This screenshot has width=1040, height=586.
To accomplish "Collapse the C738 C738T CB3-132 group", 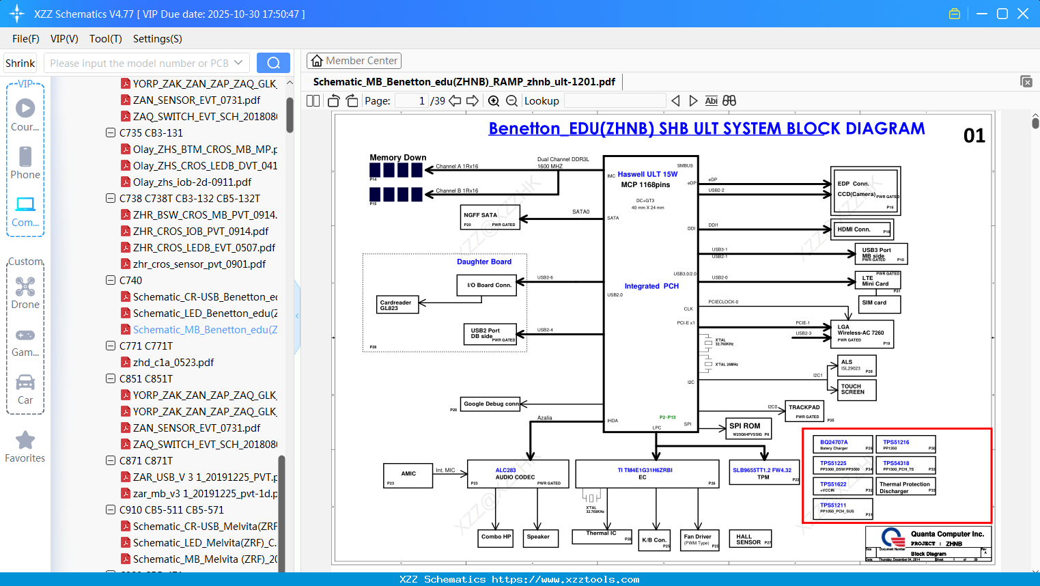I will coord(111,198).
